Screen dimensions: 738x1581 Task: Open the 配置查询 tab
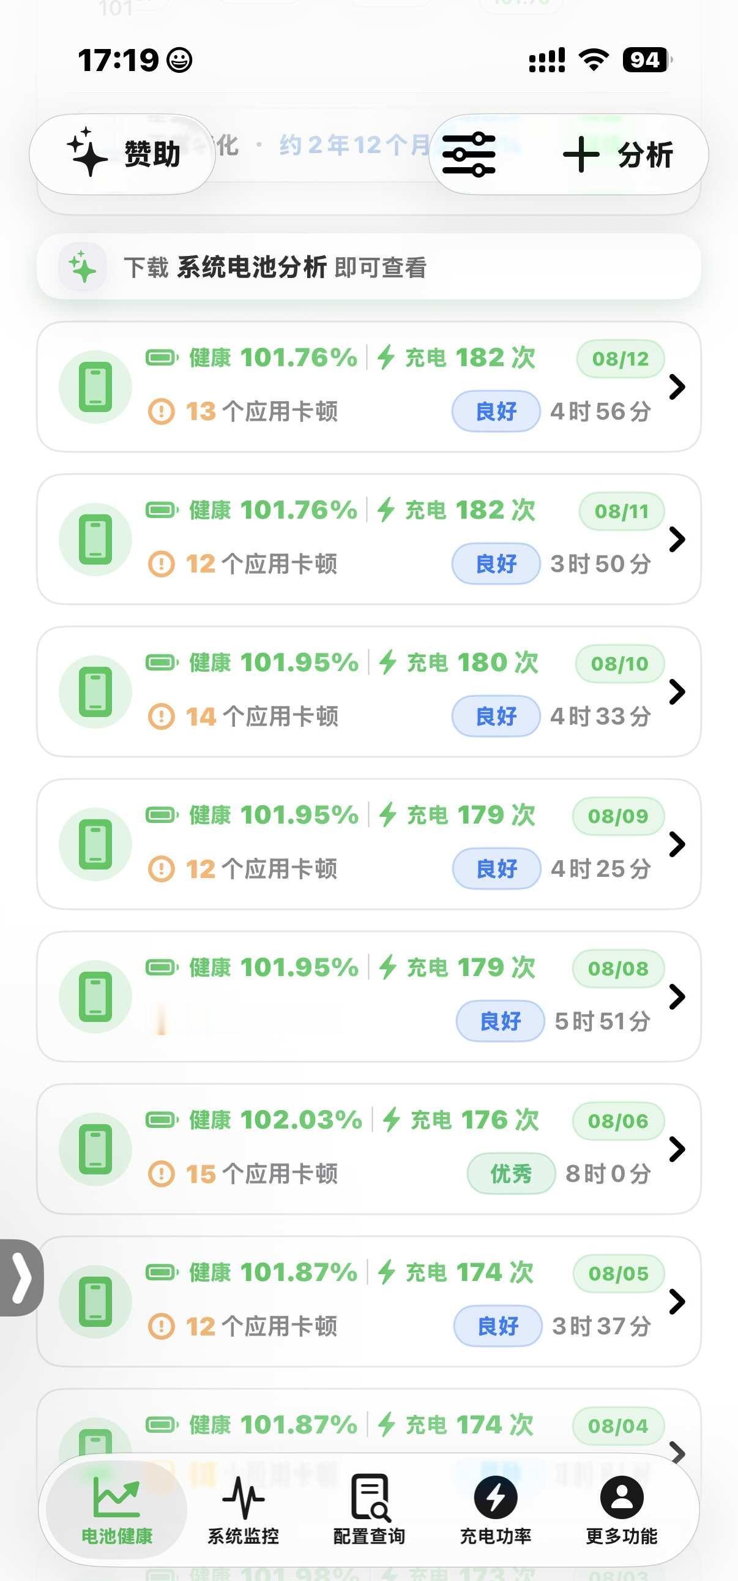370,1509
